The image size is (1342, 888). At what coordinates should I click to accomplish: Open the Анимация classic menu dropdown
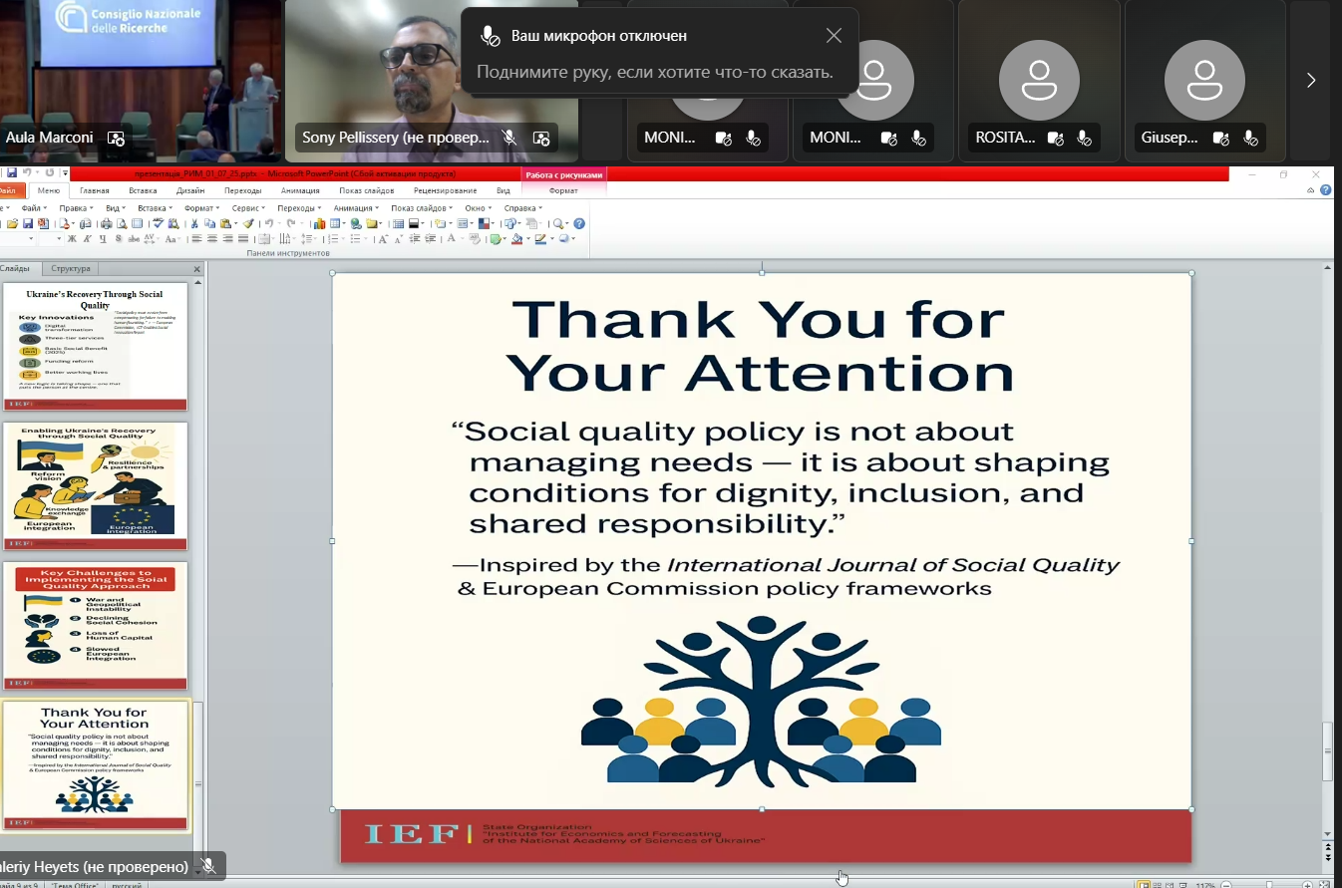[356, 208]
